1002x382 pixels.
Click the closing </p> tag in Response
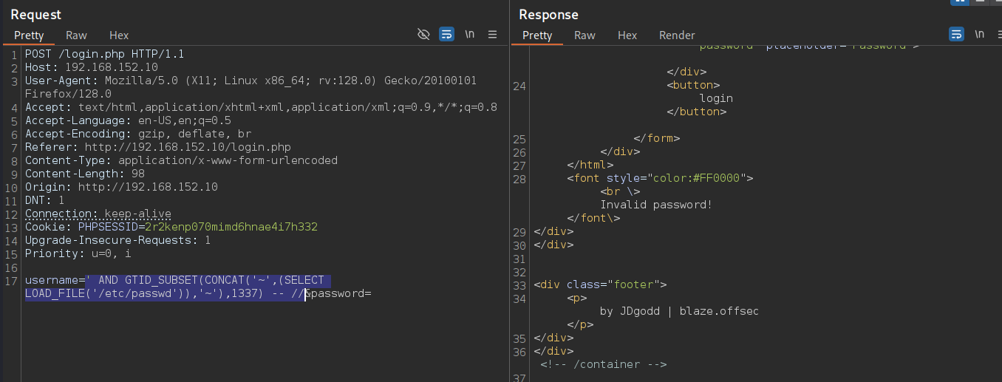[x=580, y=324]
